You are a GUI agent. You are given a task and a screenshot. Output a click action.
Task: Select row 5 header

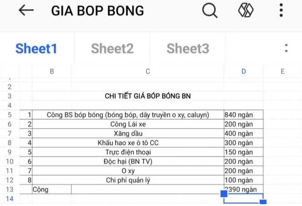coord(10,115)
